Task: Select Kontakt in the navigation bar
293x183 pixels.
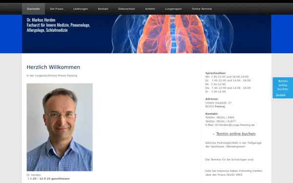Action: (103, 9)
